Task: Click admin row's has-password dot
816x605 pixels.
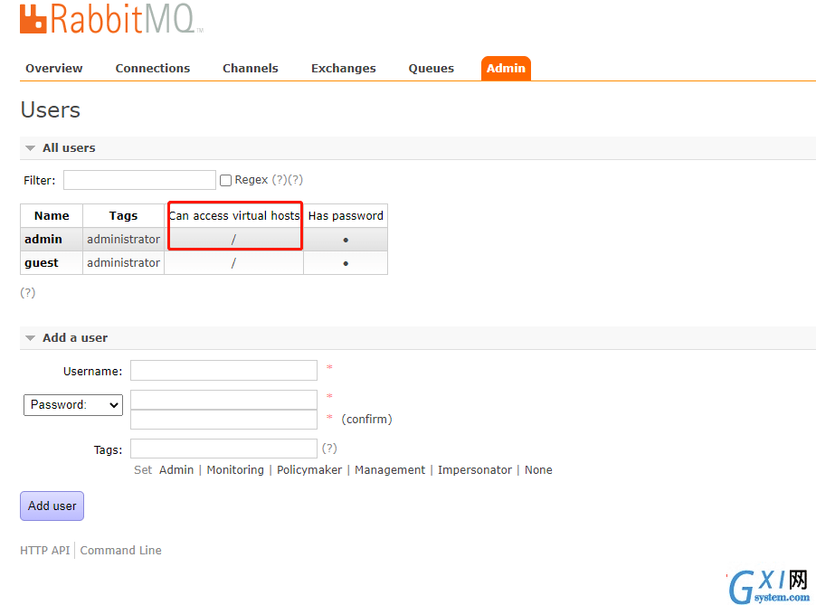Action: (346, 241)
